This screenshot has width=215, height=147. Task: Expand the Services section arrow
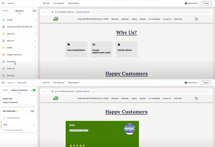[x=35, y=76]
